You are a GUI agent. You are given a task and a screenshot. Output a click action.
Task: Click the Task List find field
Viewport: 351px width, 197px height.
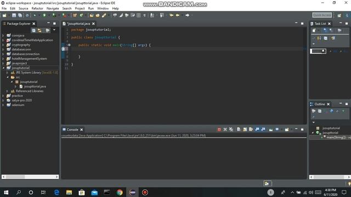click(318, 51)
